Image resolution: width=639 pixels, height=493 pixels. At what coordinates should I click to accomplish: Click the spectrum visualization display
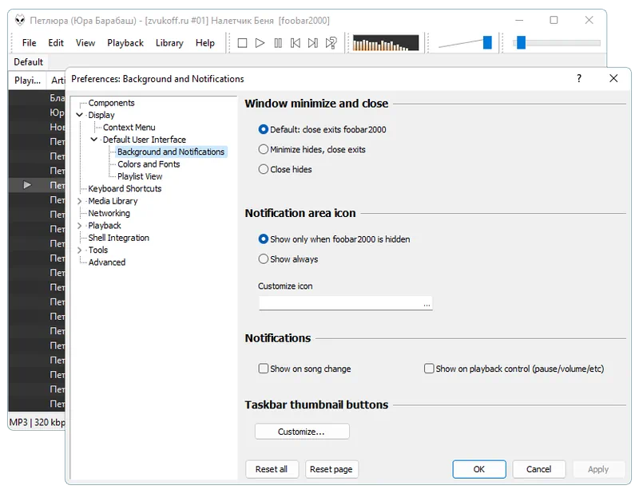(x=385, y=43)
